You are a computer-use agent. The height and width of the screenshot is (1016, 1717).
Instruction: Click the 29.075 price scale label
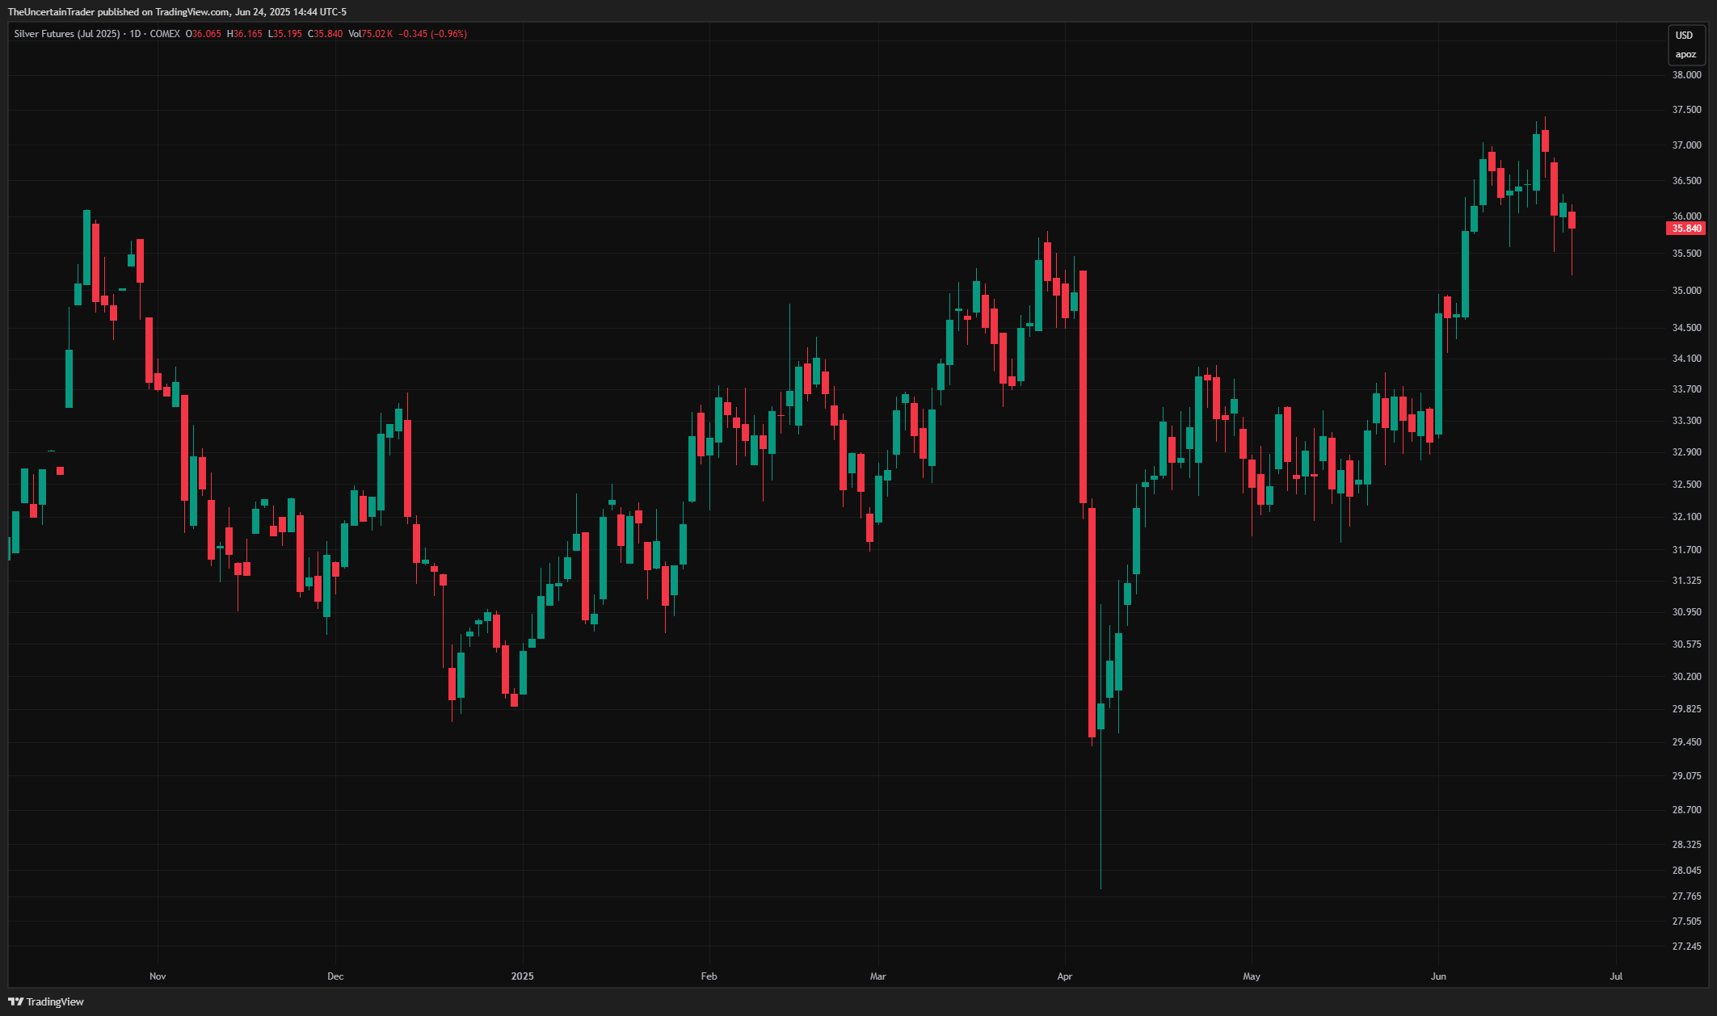(1687, 776)
